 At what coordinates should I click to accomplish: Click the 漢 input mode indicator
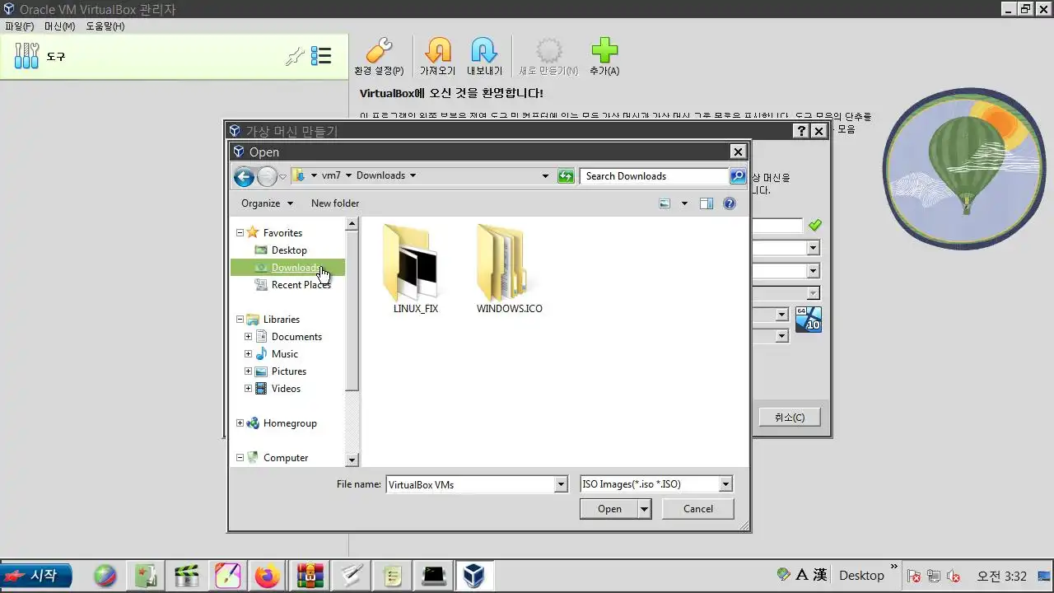[819, 575]
